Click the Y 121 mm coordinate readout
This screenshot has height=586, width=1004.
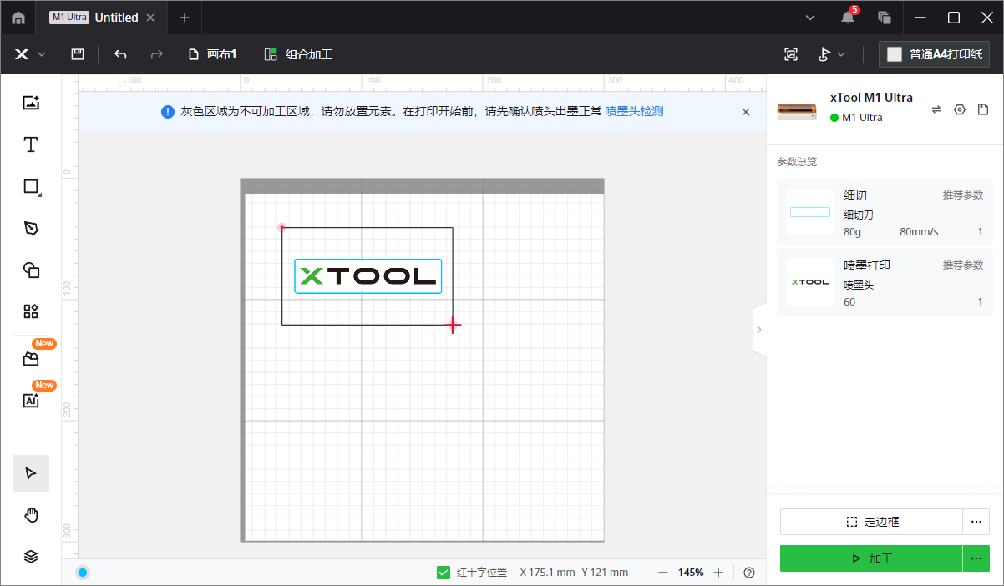pyautogui.click(x=605, y=573)
